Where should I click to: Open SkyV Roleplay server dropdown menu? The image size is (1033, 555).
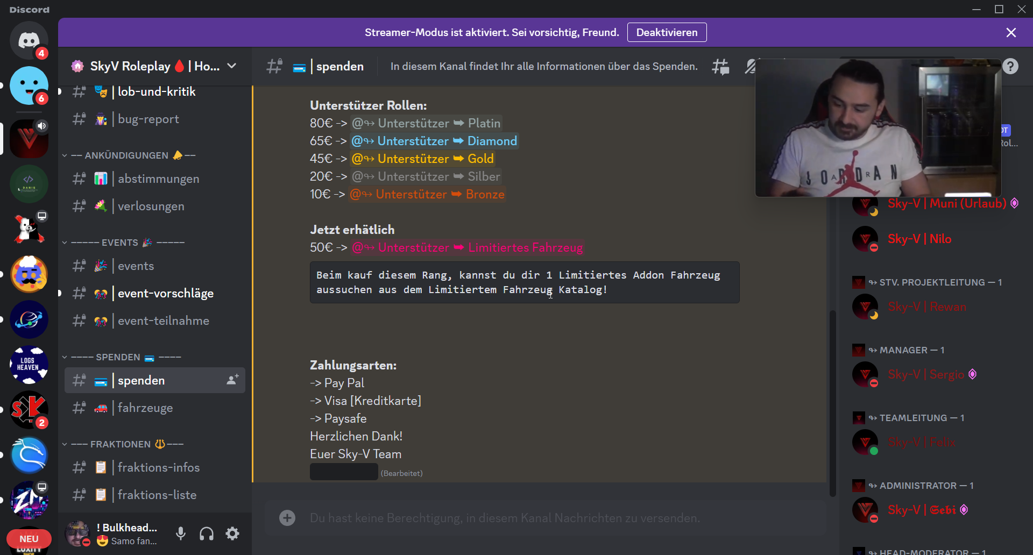pyautogui.click(x=232, y=66)
